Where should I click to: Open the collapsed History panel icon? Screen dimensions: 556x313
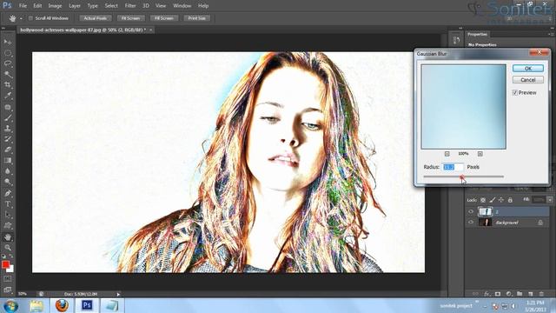456,40
